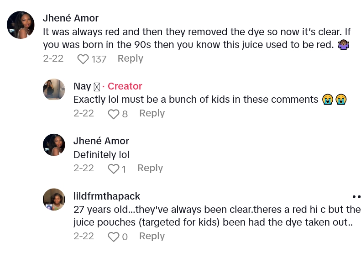Open Jhené Amor's avatar beside "Definitely lol"
The width and height of the screenshot is (361, 253).
[54, 145]
